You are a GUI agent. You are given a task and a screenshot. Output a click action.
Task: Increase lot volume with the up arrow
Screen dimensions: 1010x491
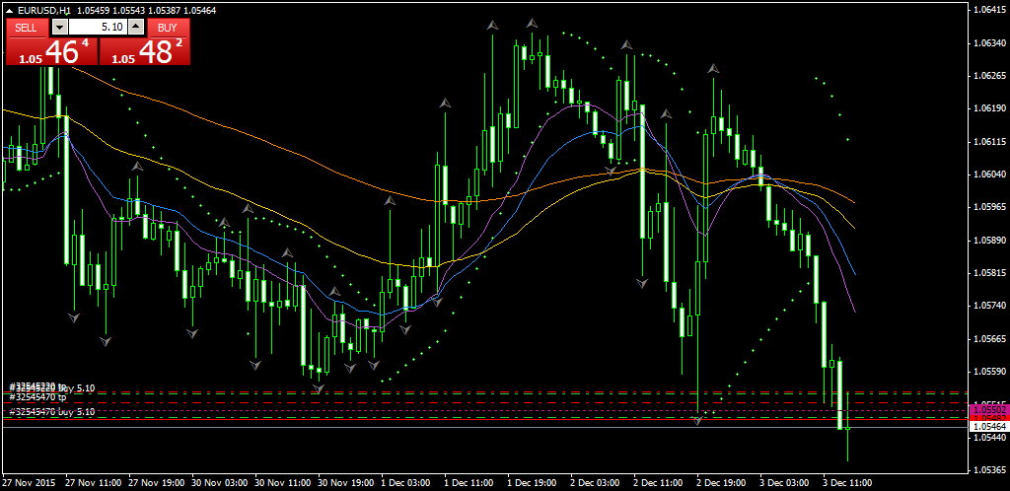pyautogui.click(x=137, y=28)
